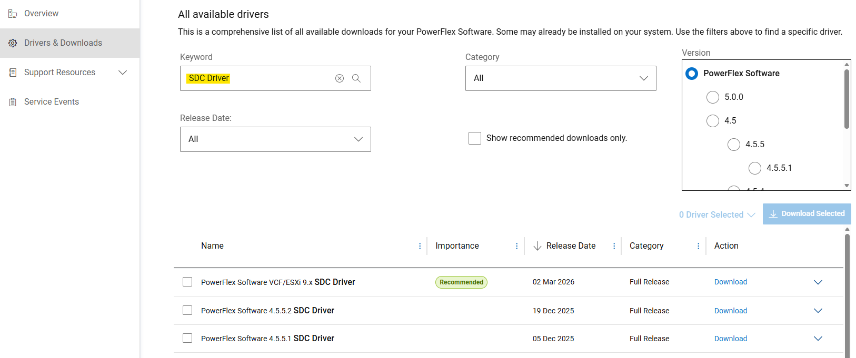The height and width of the screenshot is (358, 856).
Task: Click the Recommended importance badge
Action: point(461,282)
